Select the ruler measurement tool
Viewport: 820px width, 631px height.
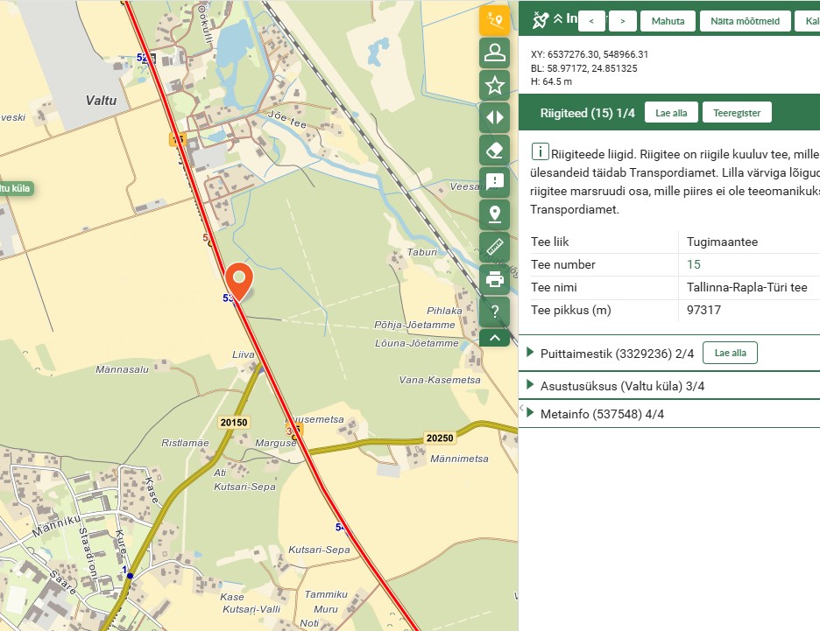click(494, 247)
